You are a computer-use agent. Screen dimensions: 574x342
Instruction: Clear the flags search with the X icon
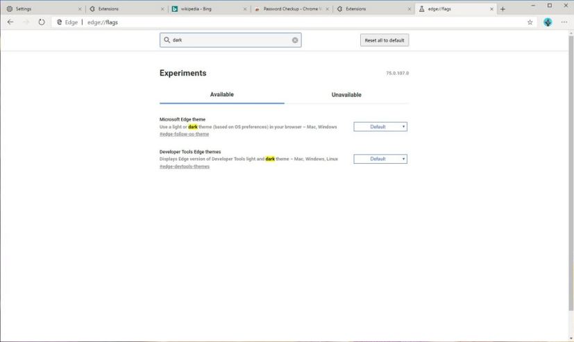[295, 40]
